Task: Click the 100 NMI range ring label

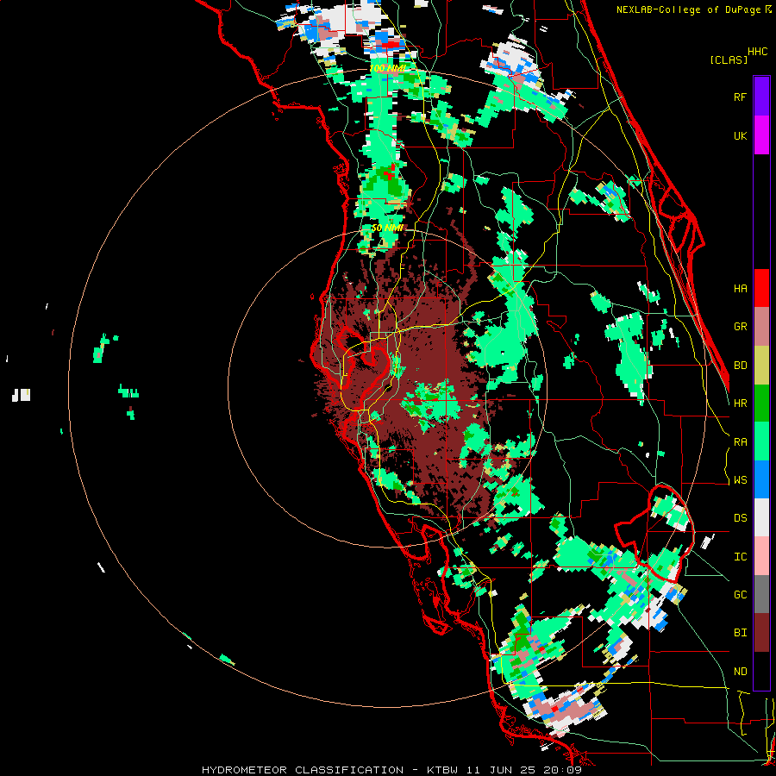Action: click(x=387, y=68)
